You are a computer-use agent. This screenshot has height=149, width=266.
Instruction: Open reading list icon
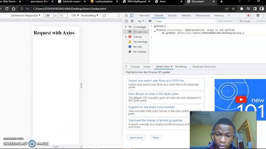[248, 9]
